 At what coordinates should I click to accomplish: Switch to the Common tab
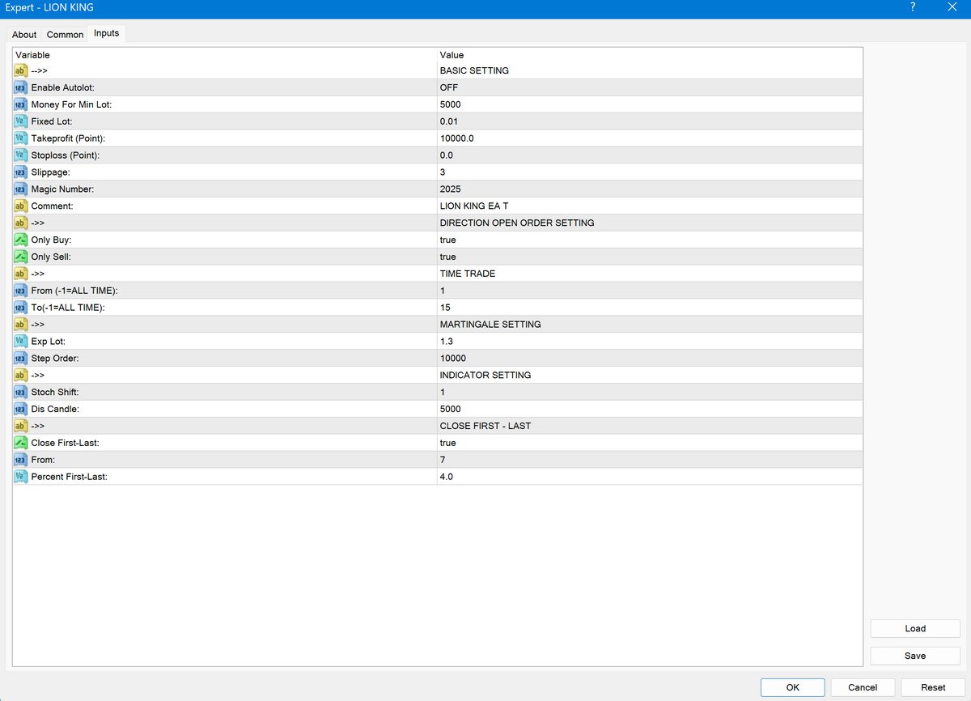[x=65, y=35]
